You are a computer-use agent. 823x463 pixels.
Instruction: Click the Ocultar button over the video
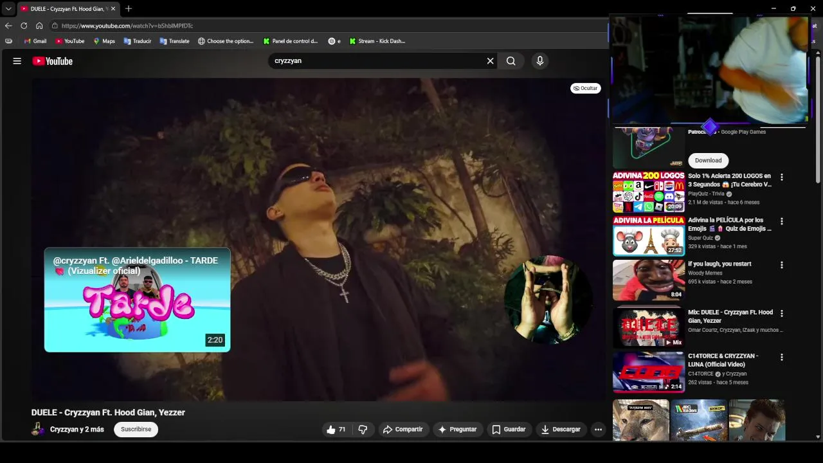pyautogui.click(x=586, y=88)
